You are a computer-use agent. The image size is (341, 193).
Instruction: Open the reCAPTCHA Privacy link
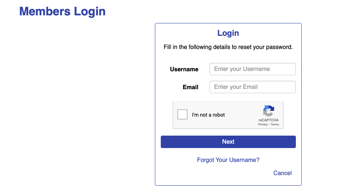point(263,124)
